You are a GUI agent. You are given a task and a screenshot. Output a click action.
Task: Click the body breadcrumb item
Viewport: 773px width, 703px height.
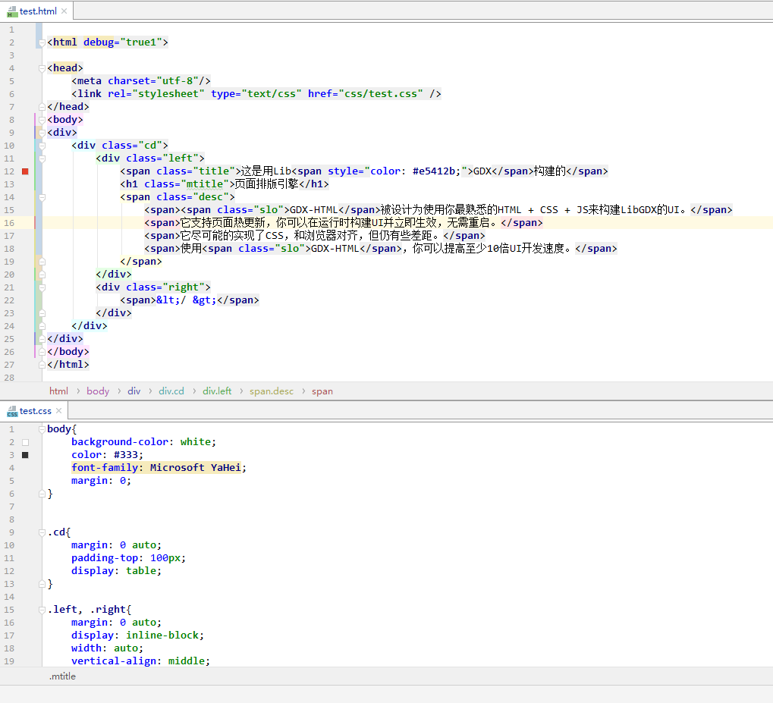coord(98,391)
